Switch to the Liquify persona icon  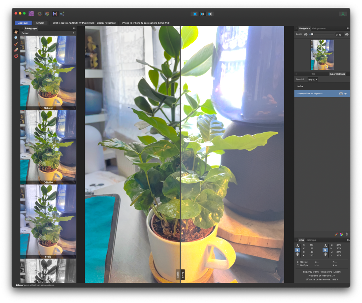click(39, 14)
